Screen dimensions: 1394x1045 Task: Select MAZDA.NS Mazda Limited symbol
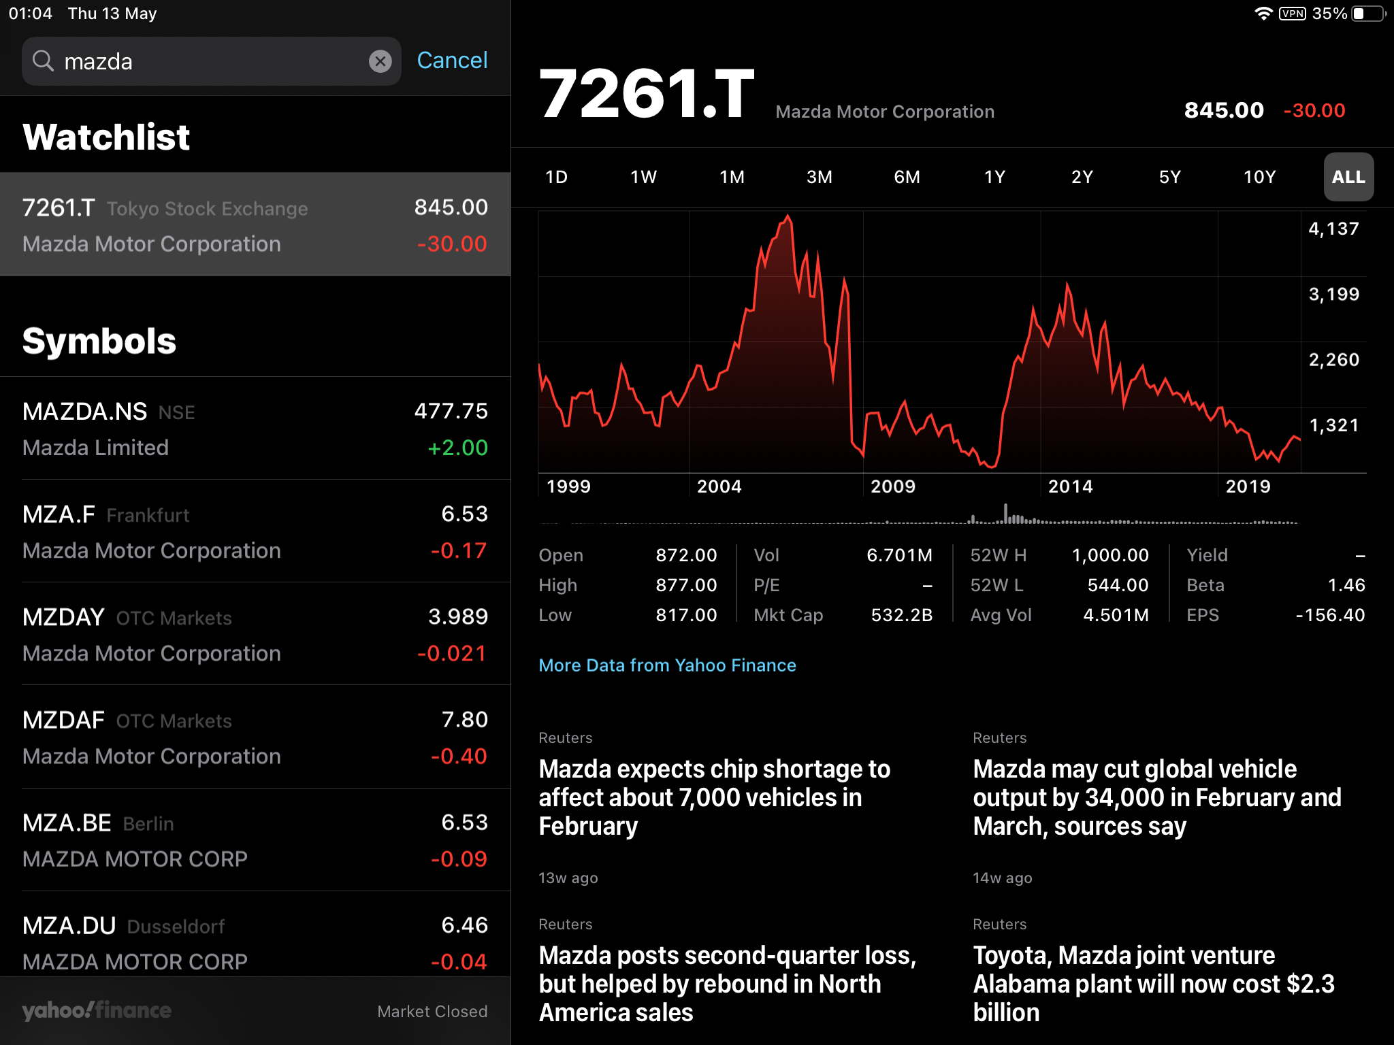255,429
